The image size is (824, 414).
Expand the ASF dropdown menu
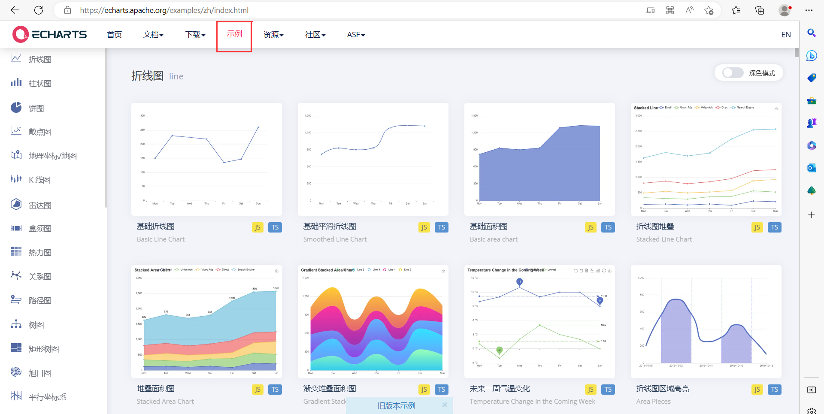(356, 35)
